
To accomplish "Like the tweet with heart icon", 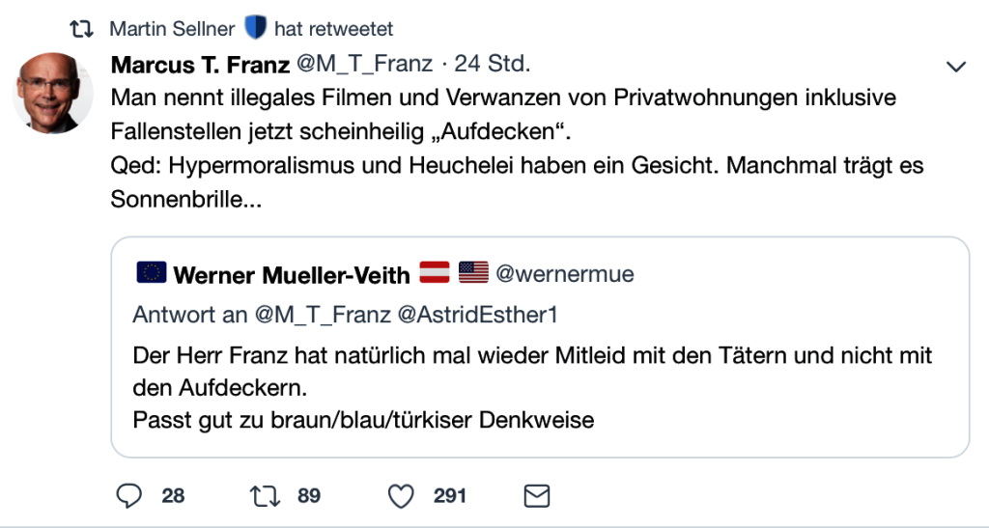I will tap(400, 496).
